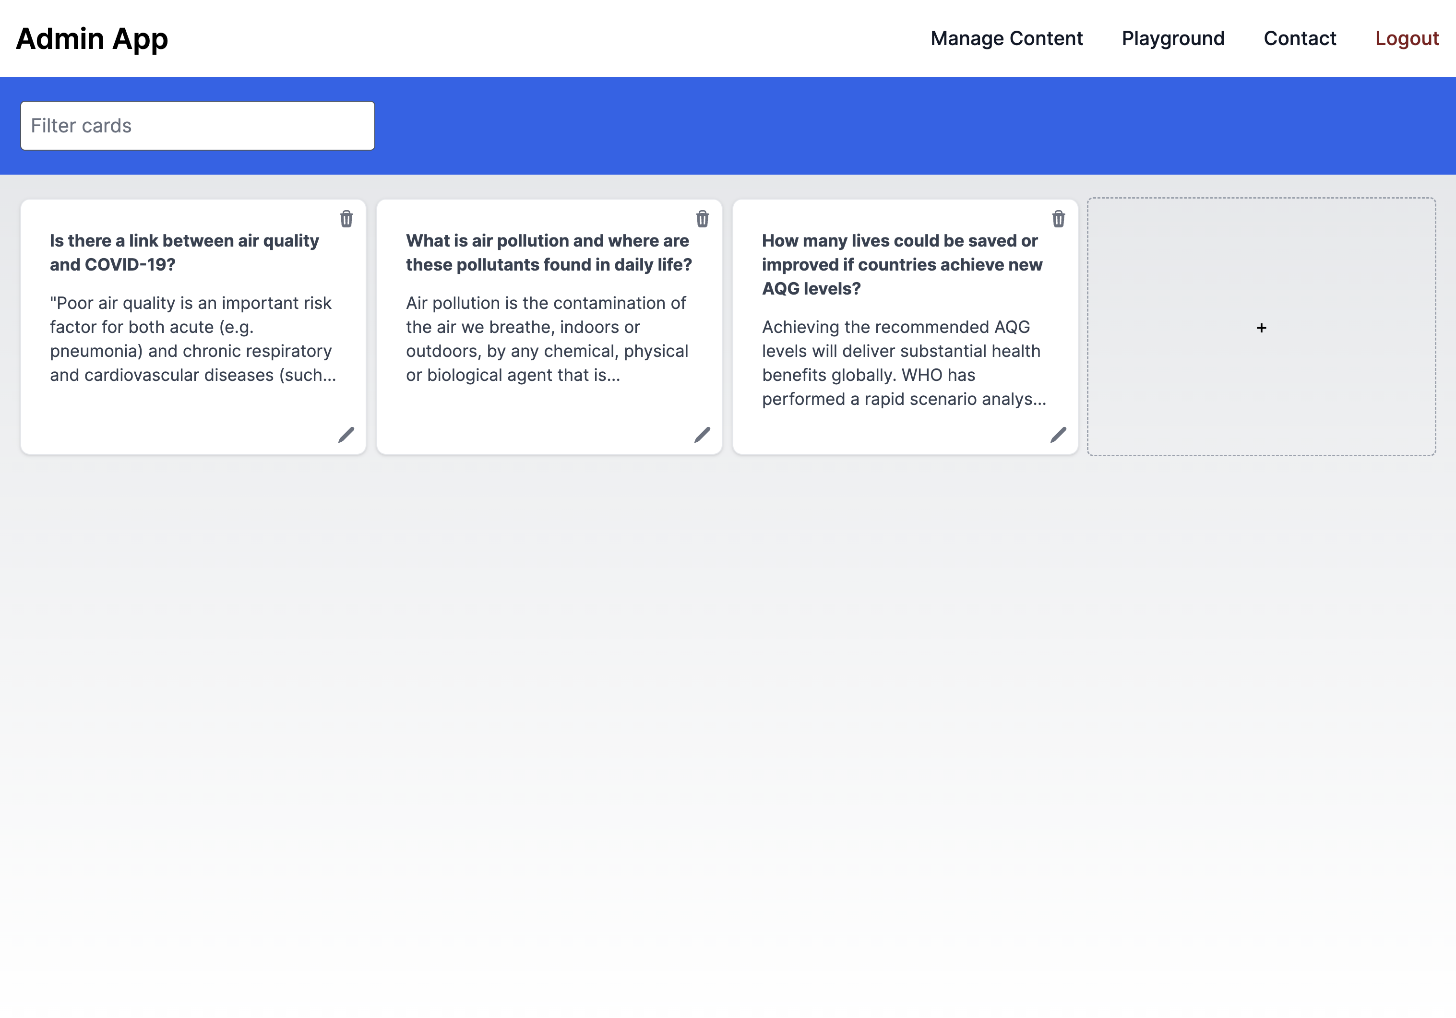This screenshot has width=1456, height=1018.
Task: Click the plus icon to add card
Action: pos(1261,328)
